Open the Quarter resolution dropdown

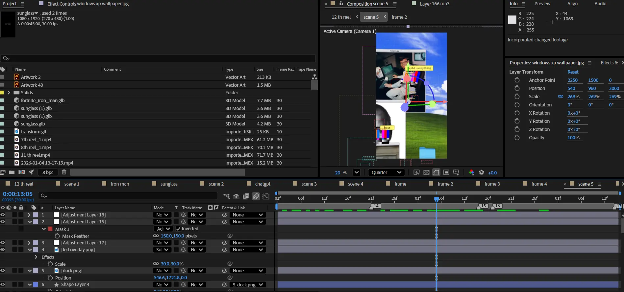(386, 172)
